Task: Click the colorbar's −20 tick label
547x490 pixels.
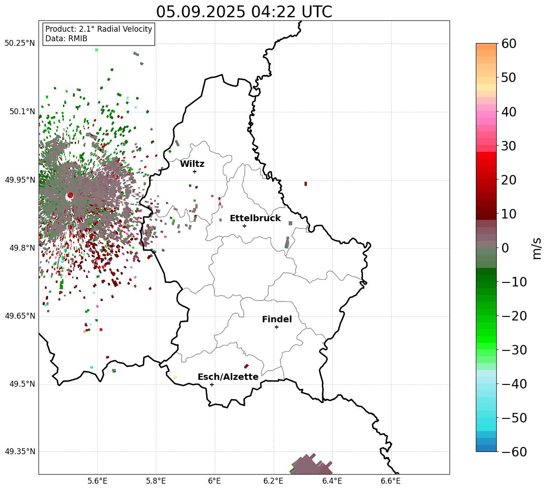Action: [x=514, y=316]
